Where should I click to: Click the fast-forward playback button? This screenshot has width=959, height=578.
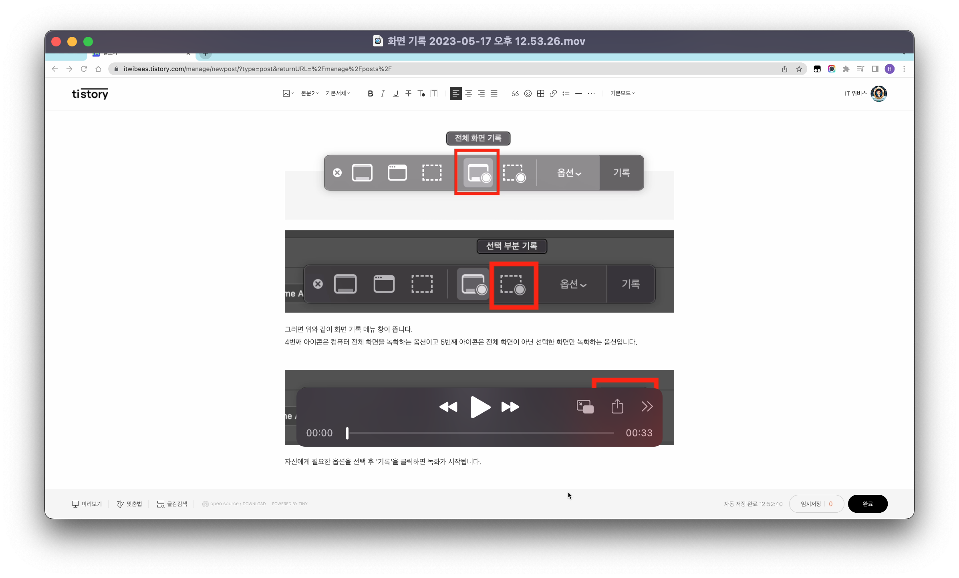[510, 407]
